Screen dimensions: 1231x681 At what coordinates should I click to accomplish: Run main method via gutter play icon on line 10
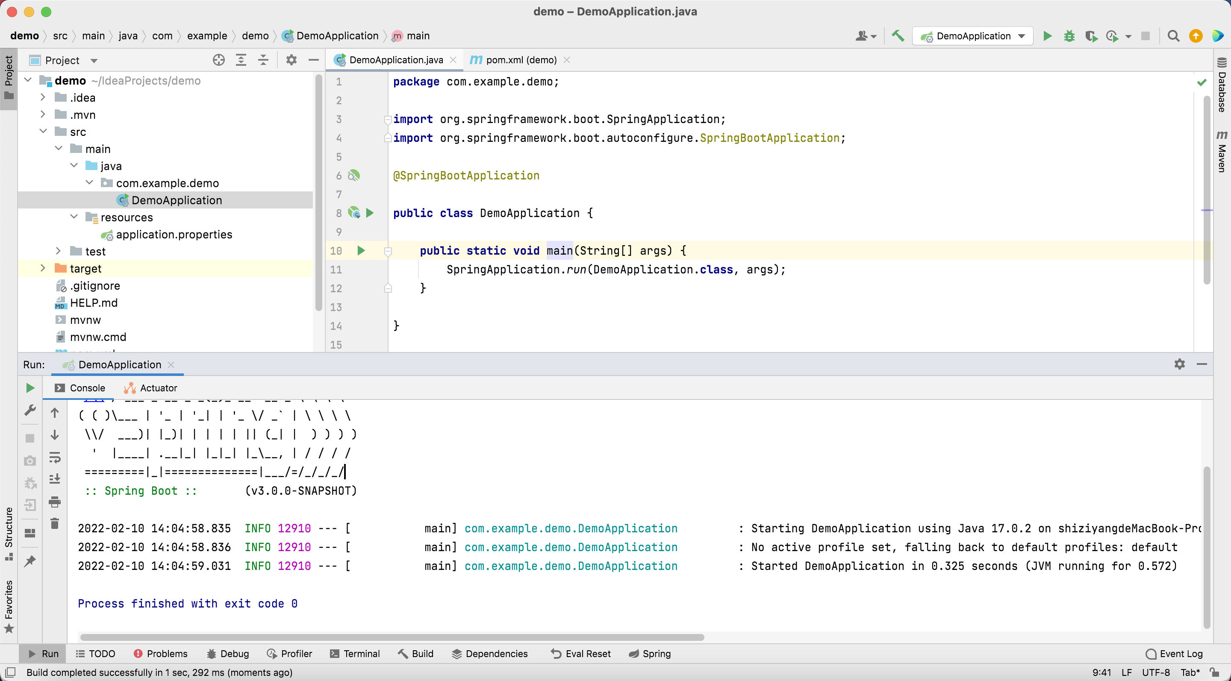(361, 251)
